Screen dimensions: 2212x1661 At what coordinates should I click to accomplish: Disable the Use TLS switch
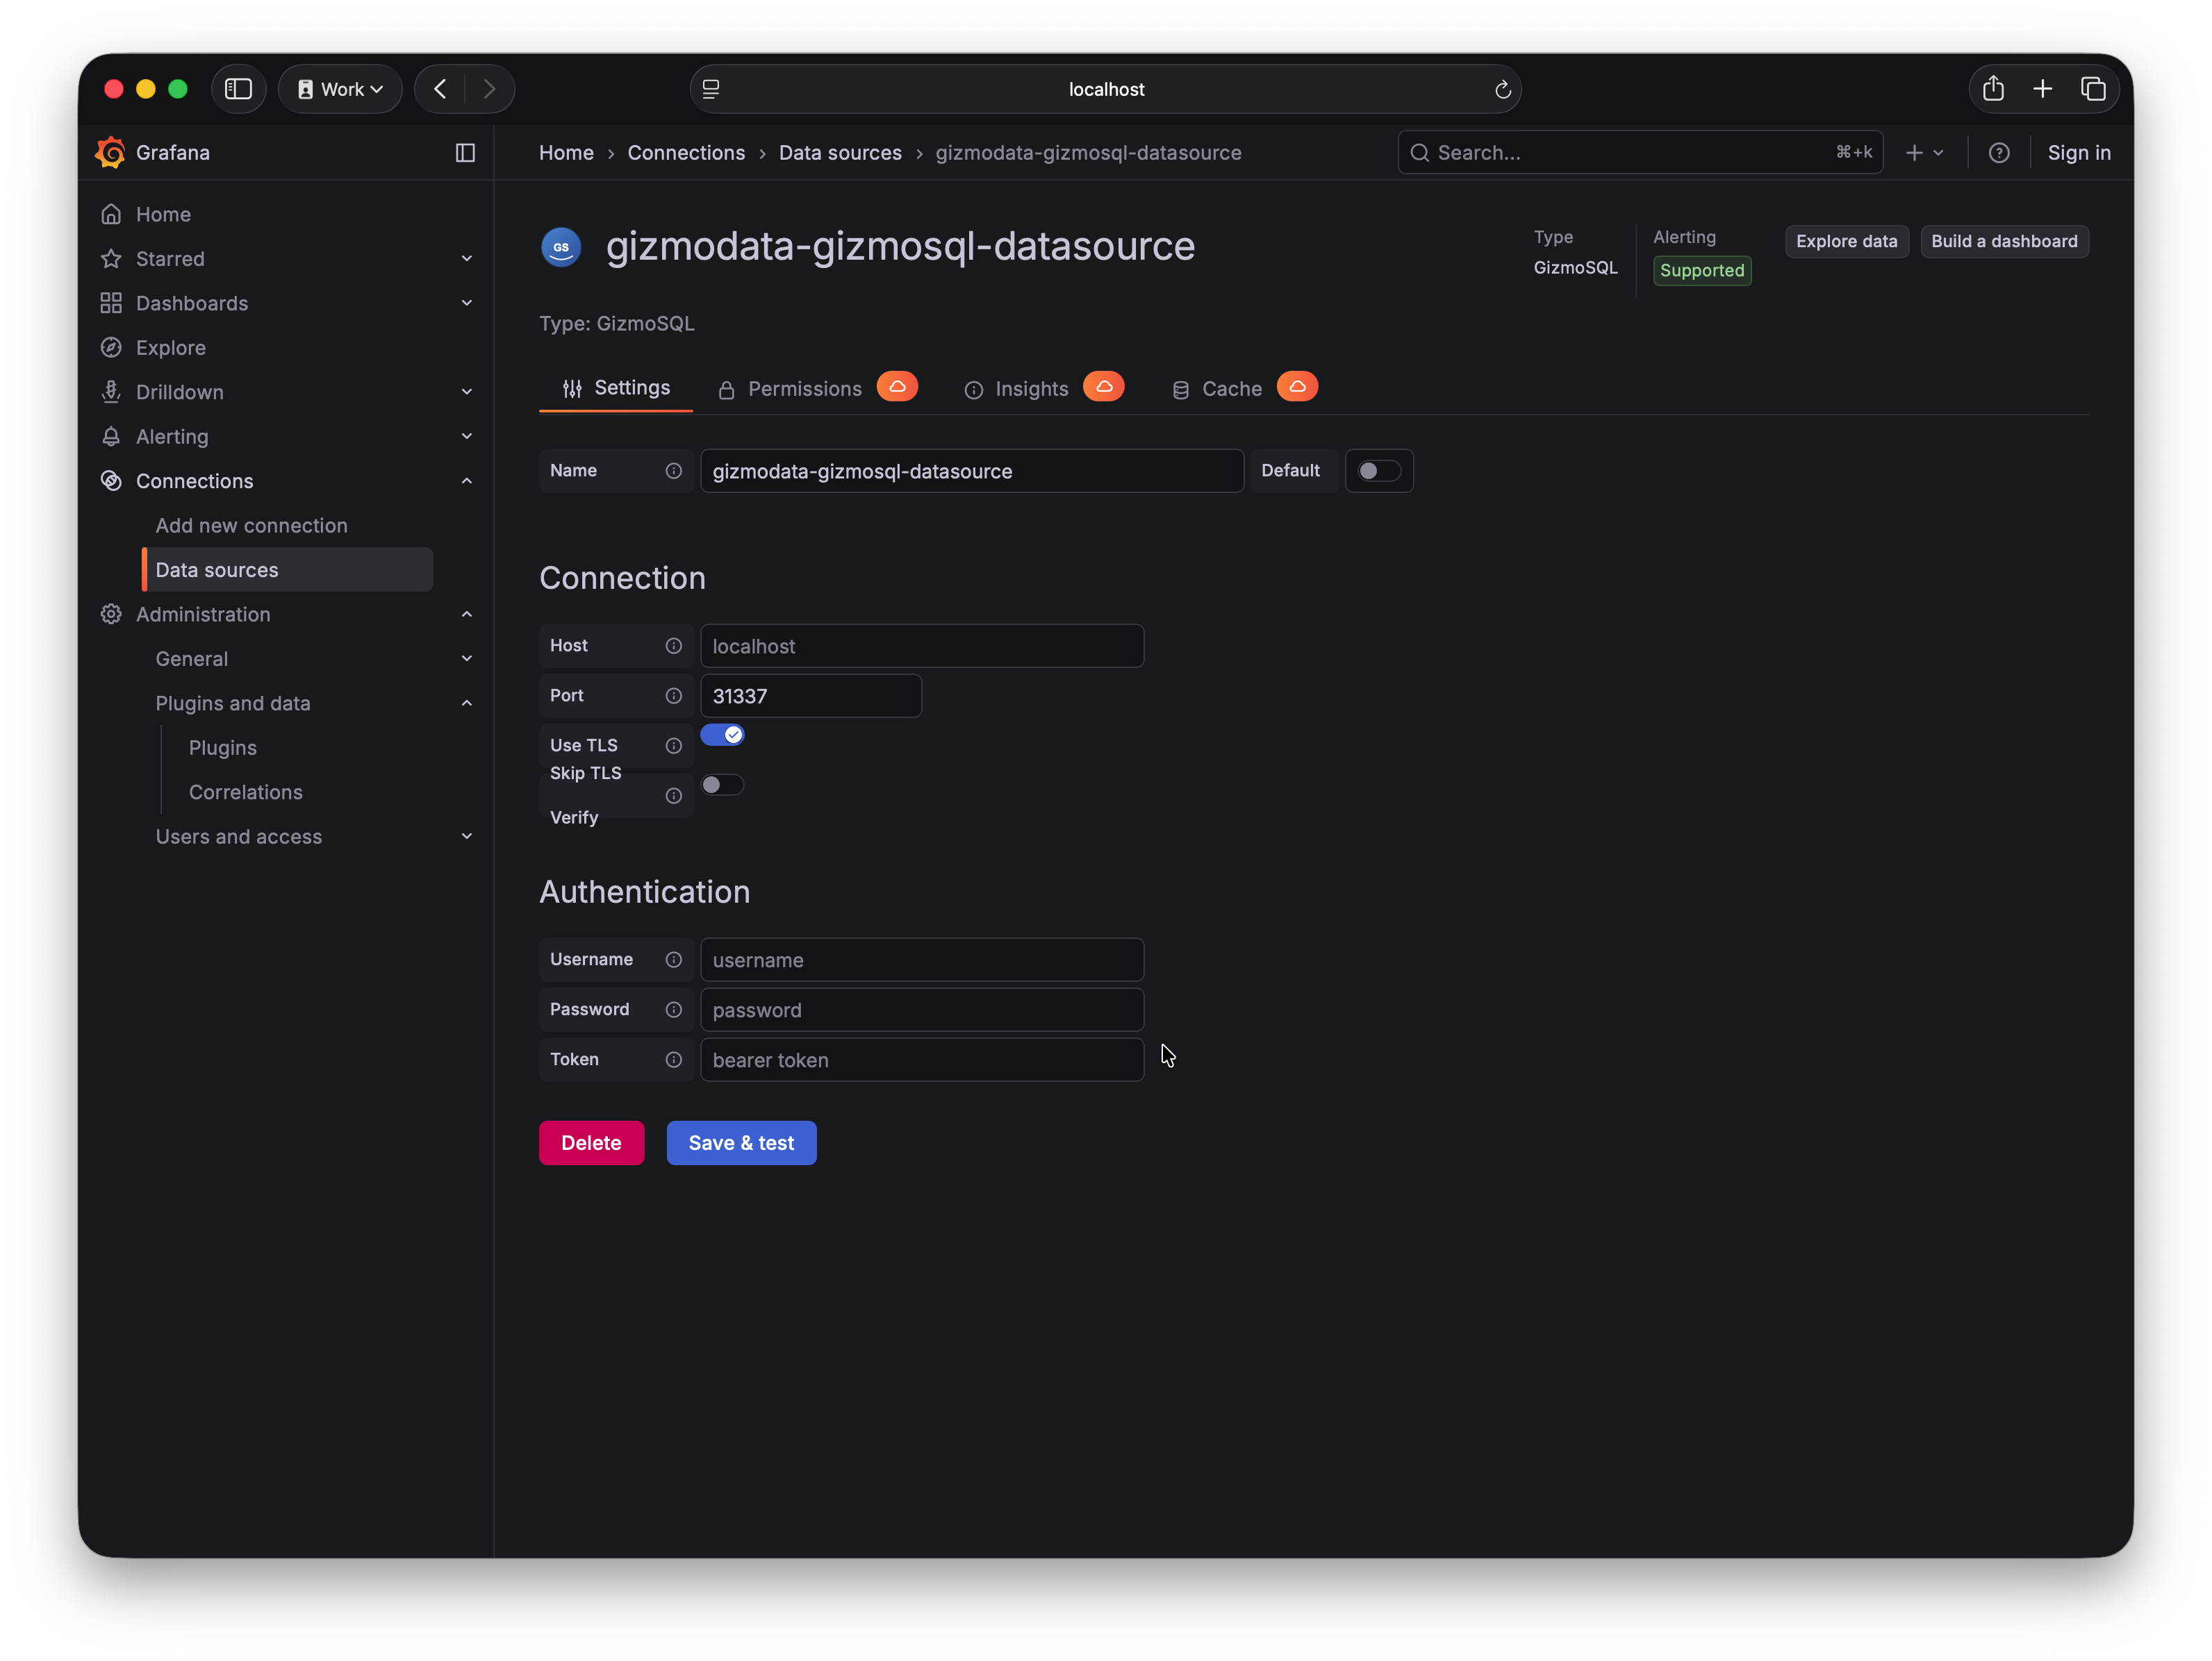tap(722, 735)
